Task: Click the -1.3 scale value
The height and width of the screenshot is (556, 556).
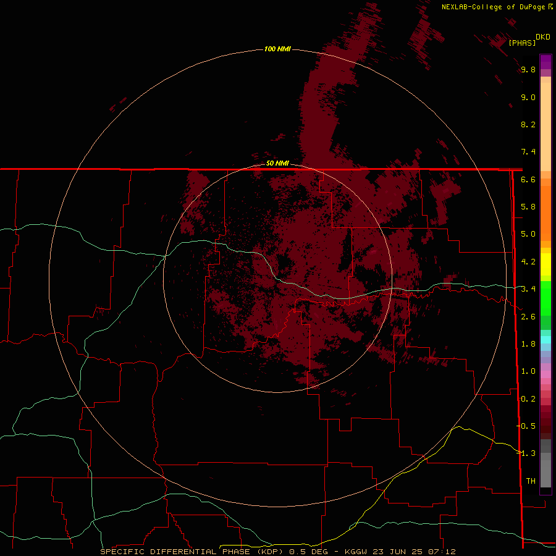Action: pos(526,453)
